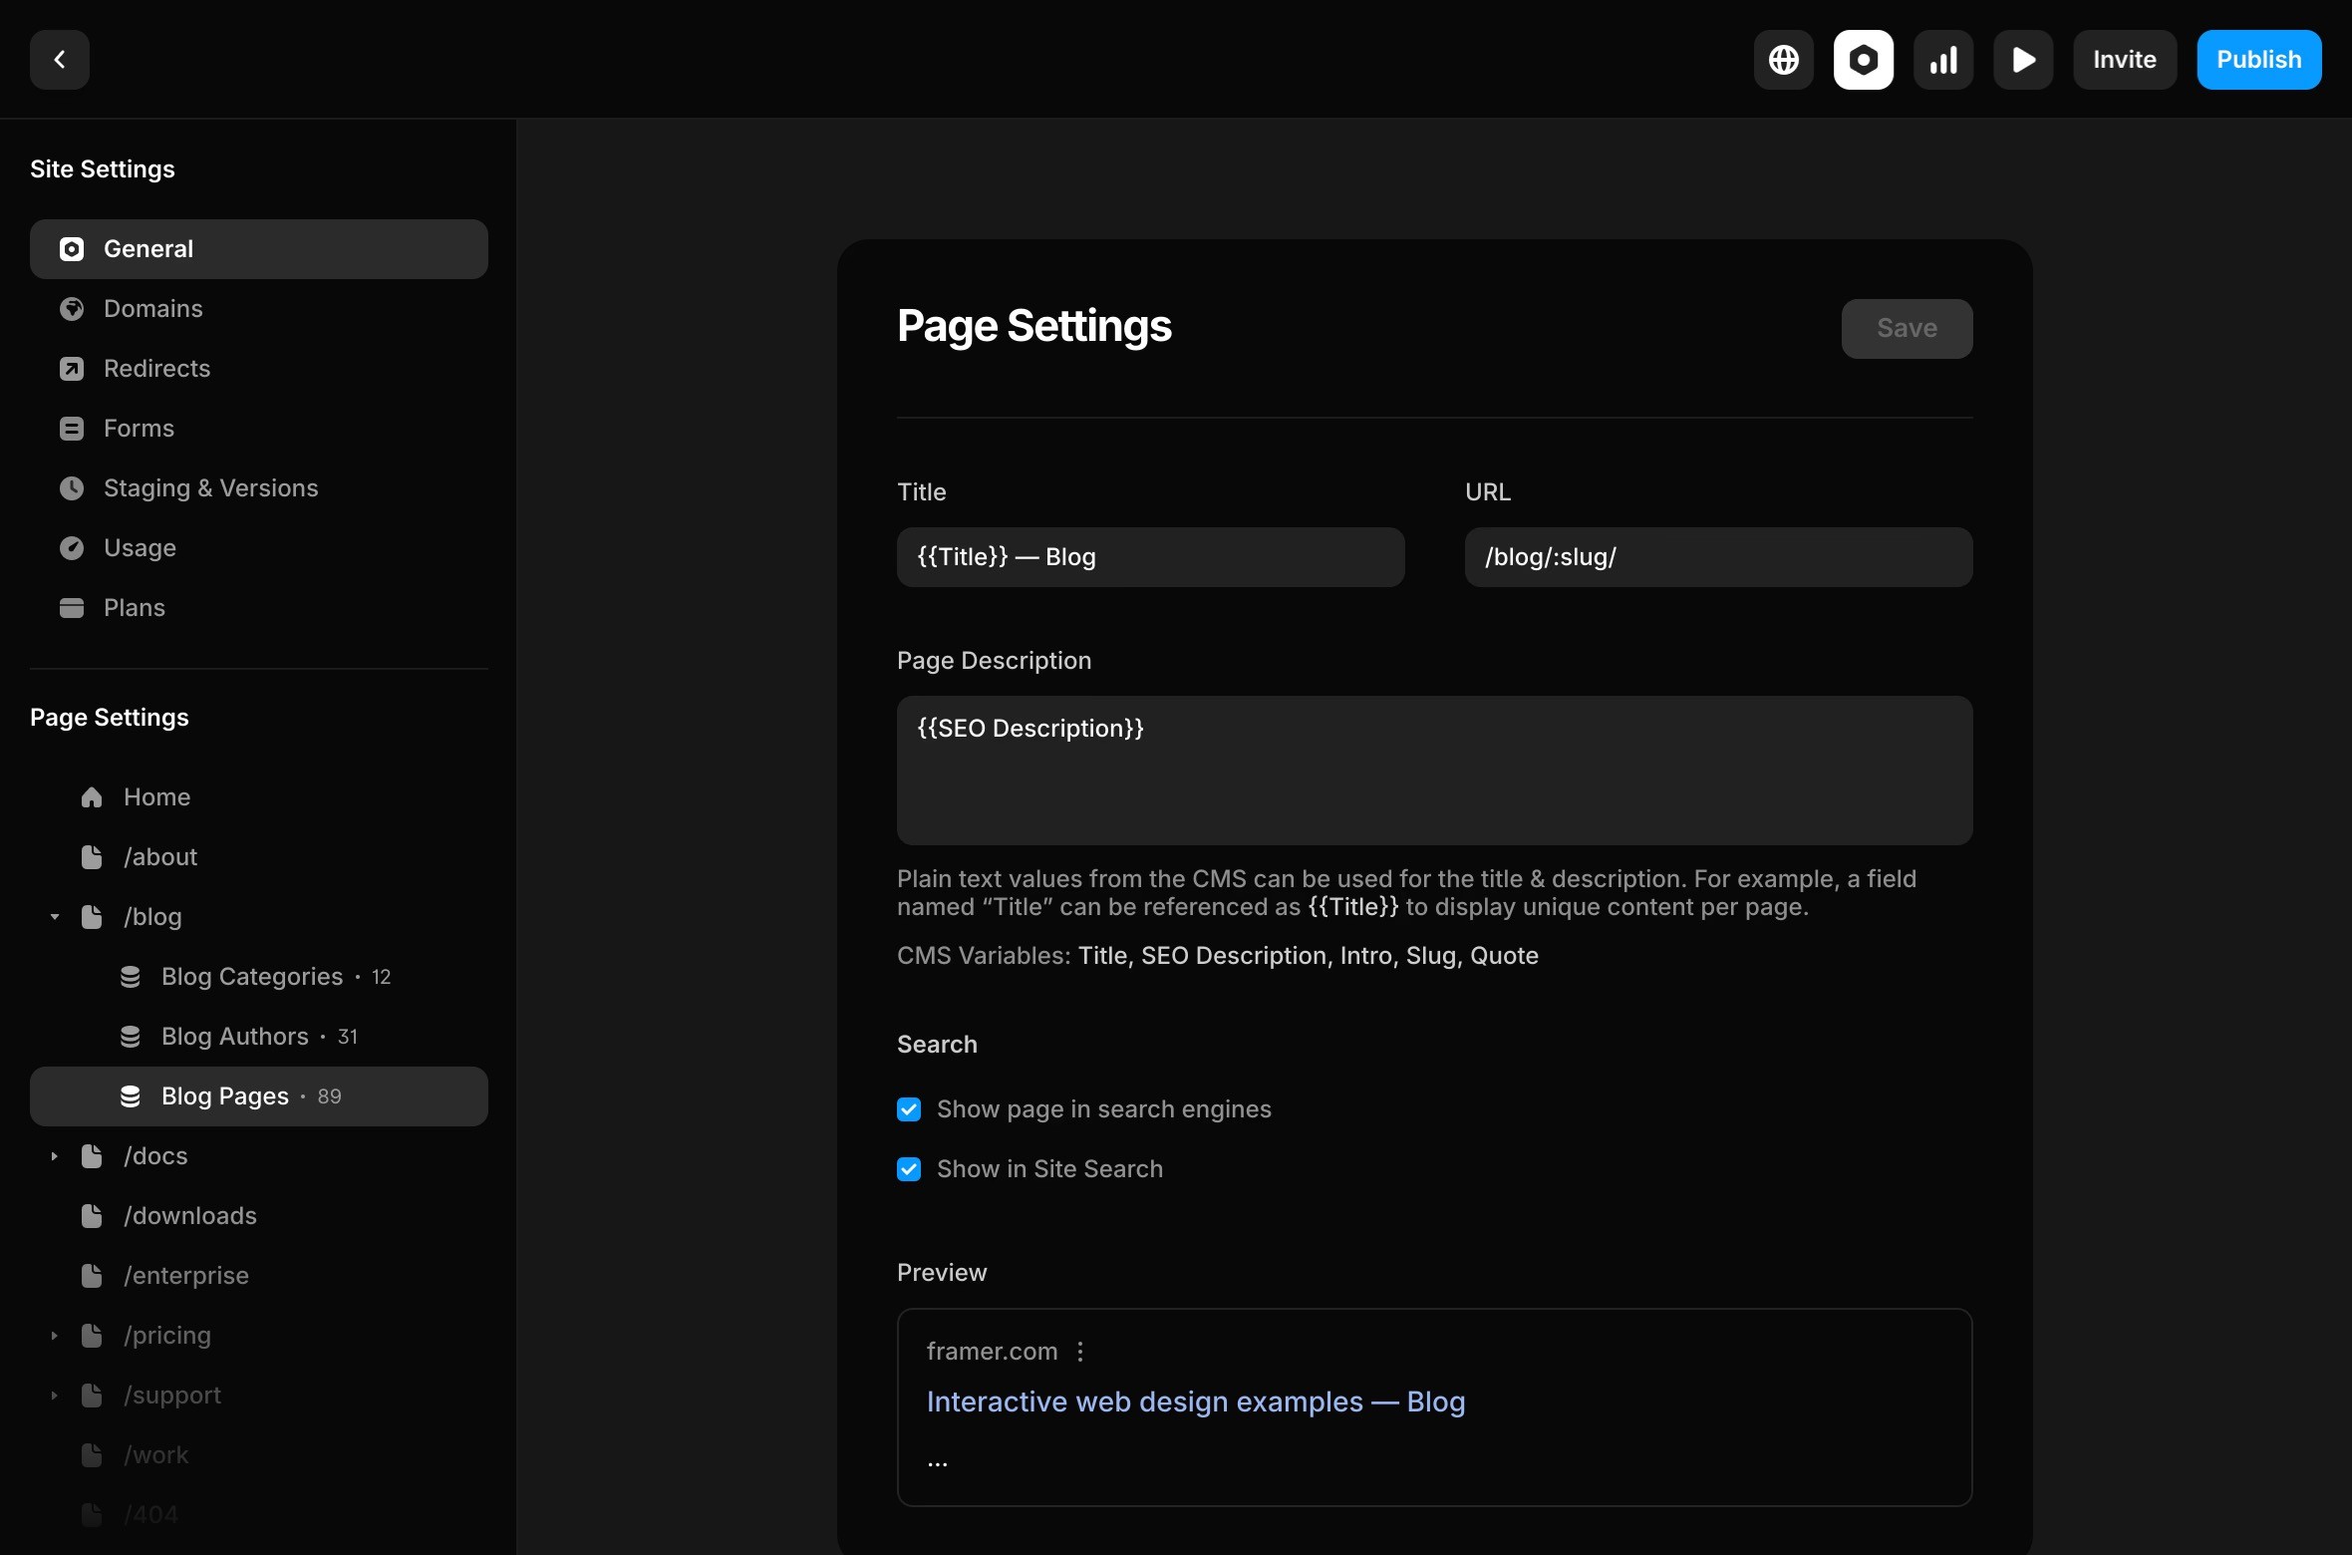Viewport: 2352px width, 1555px height.
Task: Click the Staging & Versions clock icon
Action: coord(72,488)
